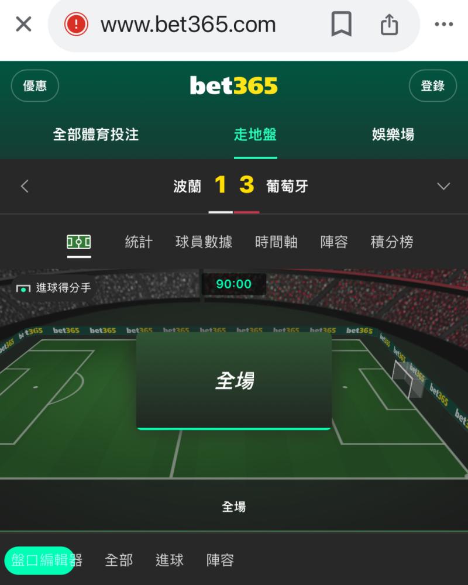Select the pitch view icon tab

pos(79,242)
